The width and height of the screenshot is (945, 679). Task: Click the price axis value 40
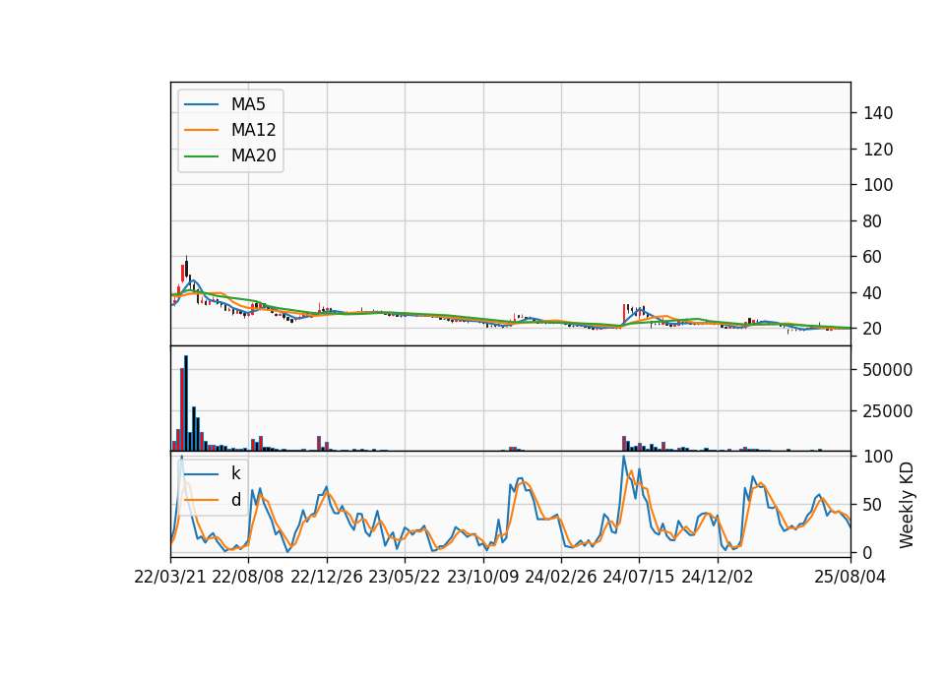873,293
